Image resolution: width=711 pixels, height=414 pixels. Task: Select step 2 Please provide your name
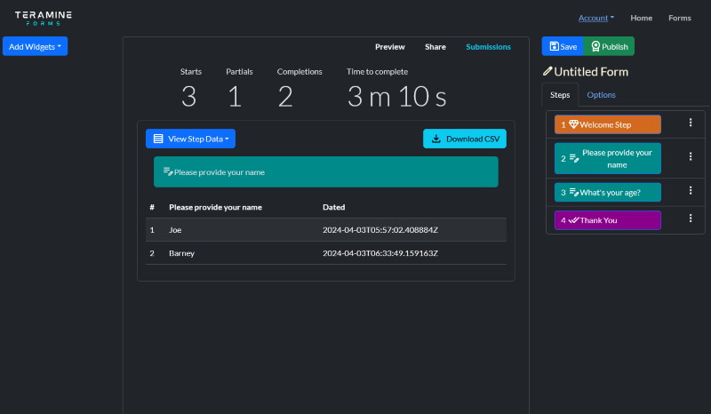click(608, 158)
